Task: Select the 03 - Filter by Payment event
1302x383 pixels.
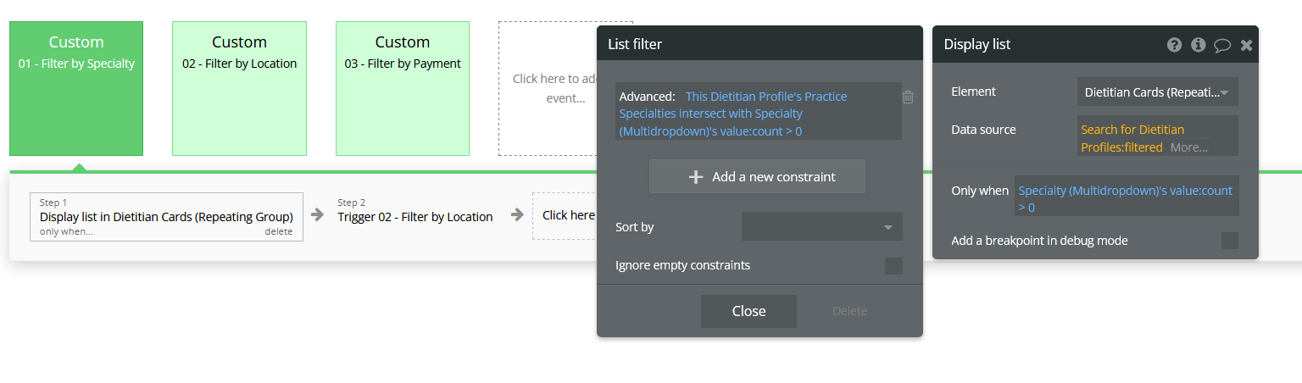Action: 402,88
